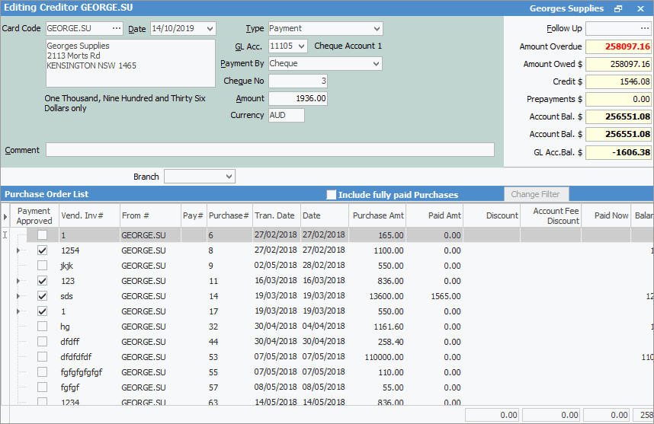This screenshot has width=654, height=424.
Task: Uncheck Payment Approved for invoice 1254
Action: tap(43, 250)
